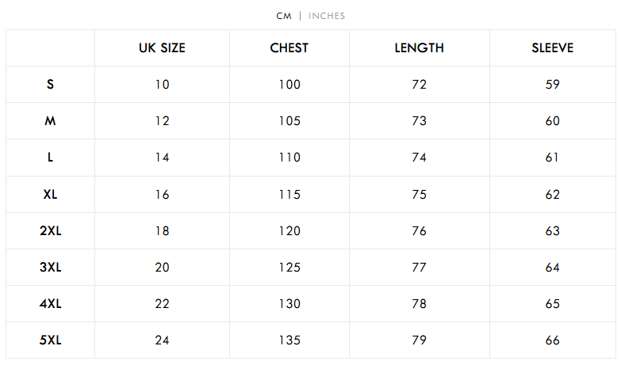The height and width of the screenshot is (365, 621).
Task: Click the LENGTH column header
Action: coord(419,48)
